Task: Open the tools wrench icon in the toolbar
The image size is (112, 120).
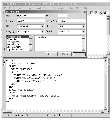Action: pos(101,13)
